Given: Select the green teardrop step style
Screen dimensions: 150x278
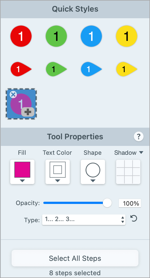Looking at the screenshot, I should [x=56, y=69].
